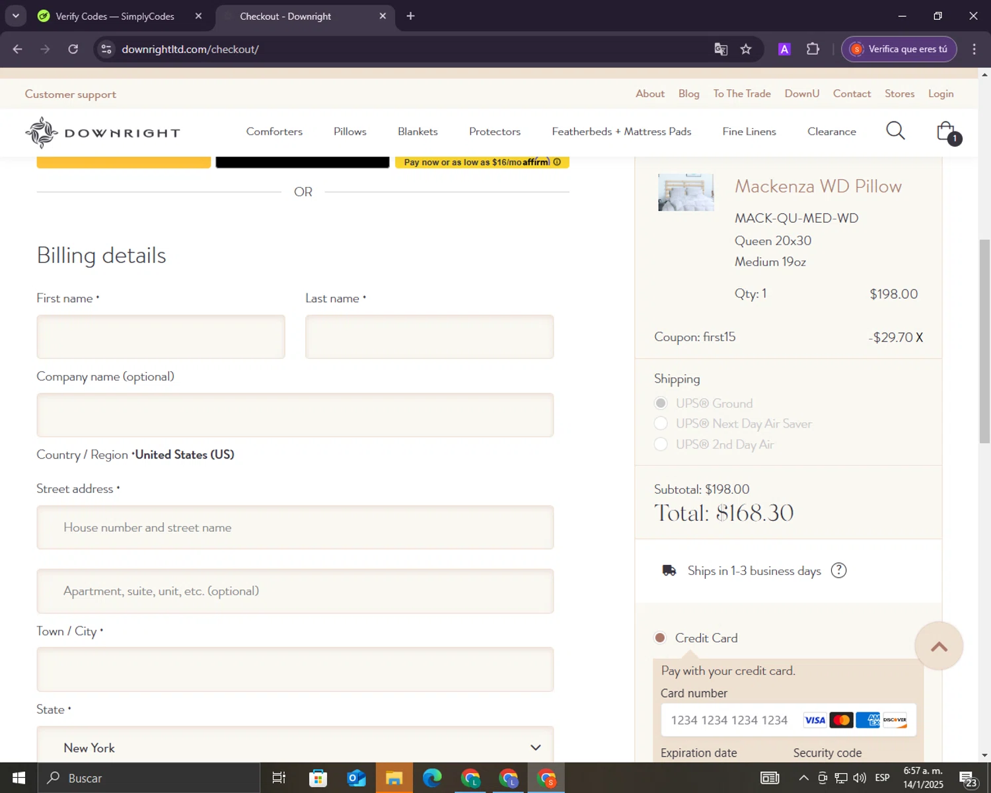
Task: Click Mackenza WD Pillow product thumbnail
Action: tap(686, 192)
